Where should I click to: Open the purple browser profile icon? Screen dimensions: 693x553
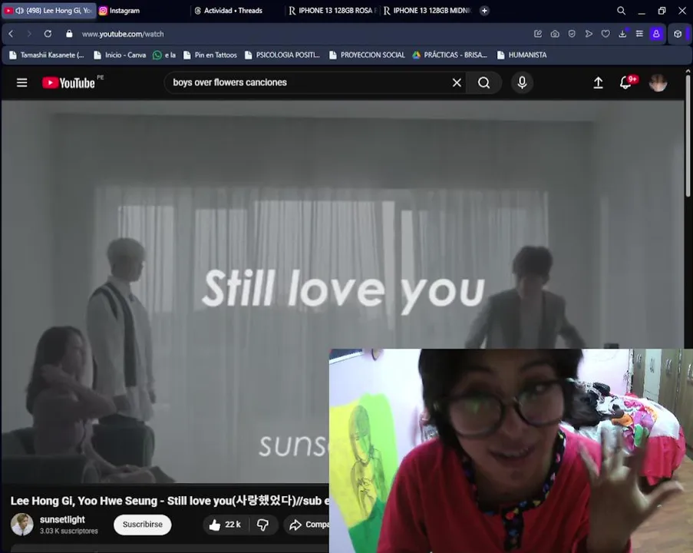pyautogui.click(x=656, y=34)
